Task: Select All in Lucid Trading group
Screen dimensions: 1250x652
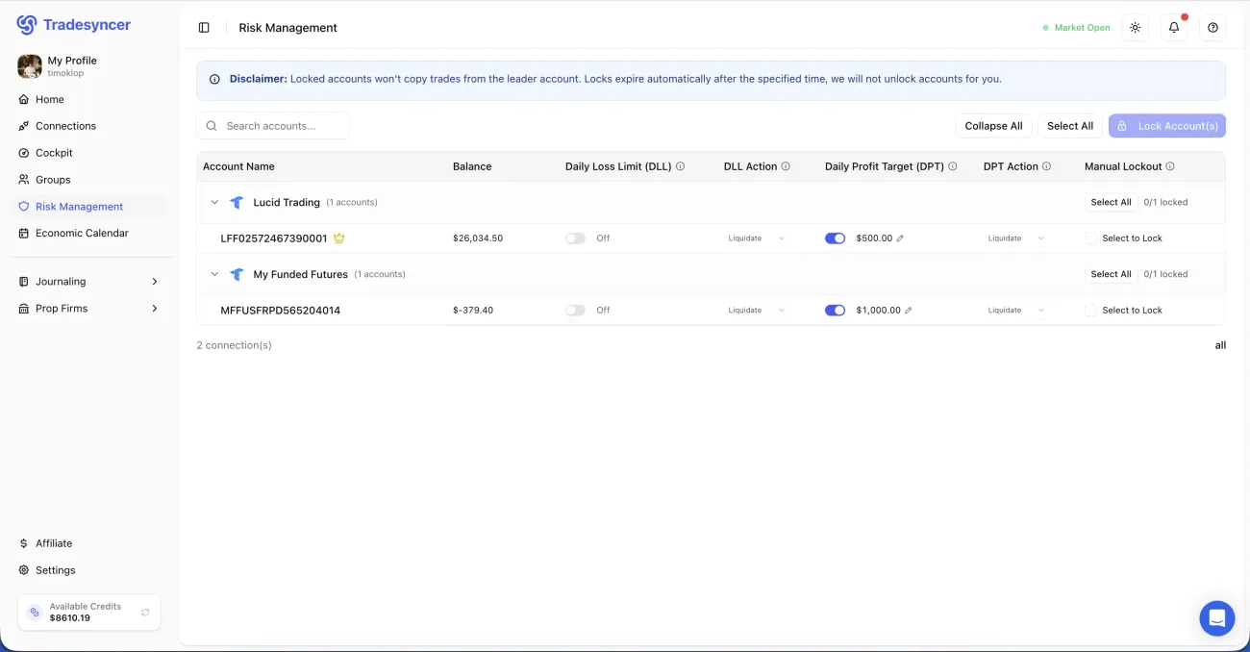Action: click(1111, 203)
